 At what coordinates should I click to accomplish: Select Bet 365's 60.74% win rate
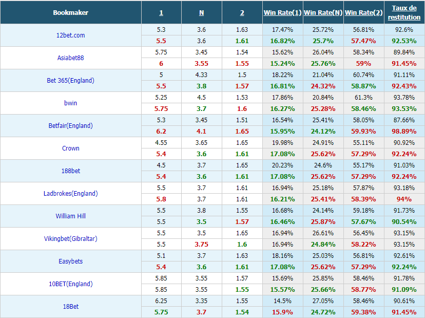363,75
